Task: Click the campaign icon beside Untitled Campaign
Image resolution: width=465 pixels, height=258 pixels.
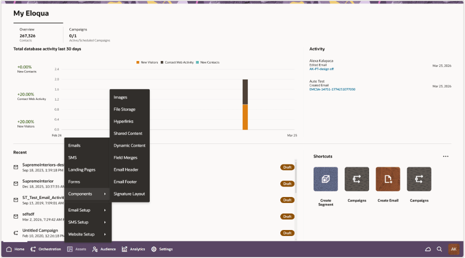Action: tap(16, 233)
